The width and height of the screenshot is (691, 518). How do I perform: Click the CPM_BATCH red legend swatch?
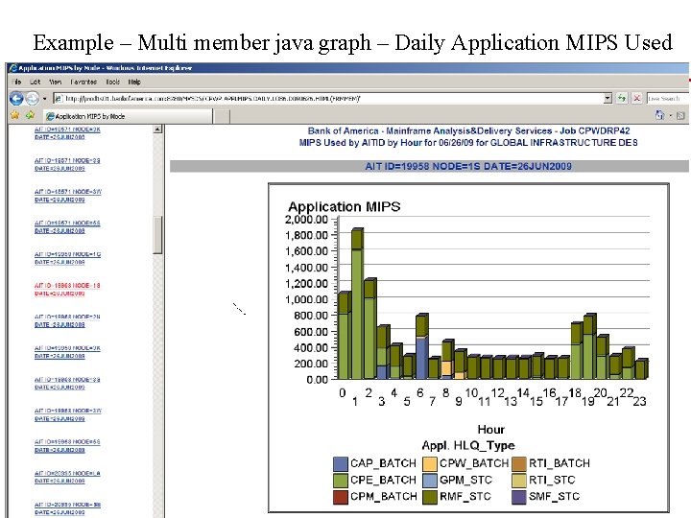(341, 497)
